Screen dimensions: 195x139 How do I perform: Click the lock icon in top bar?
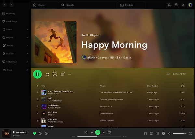[176, 5]
